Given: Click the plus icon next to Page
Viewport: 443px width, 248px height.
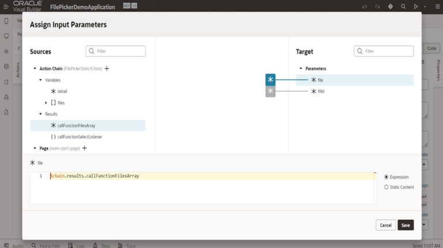Looking at the screenshot, I should pos(85,148).
